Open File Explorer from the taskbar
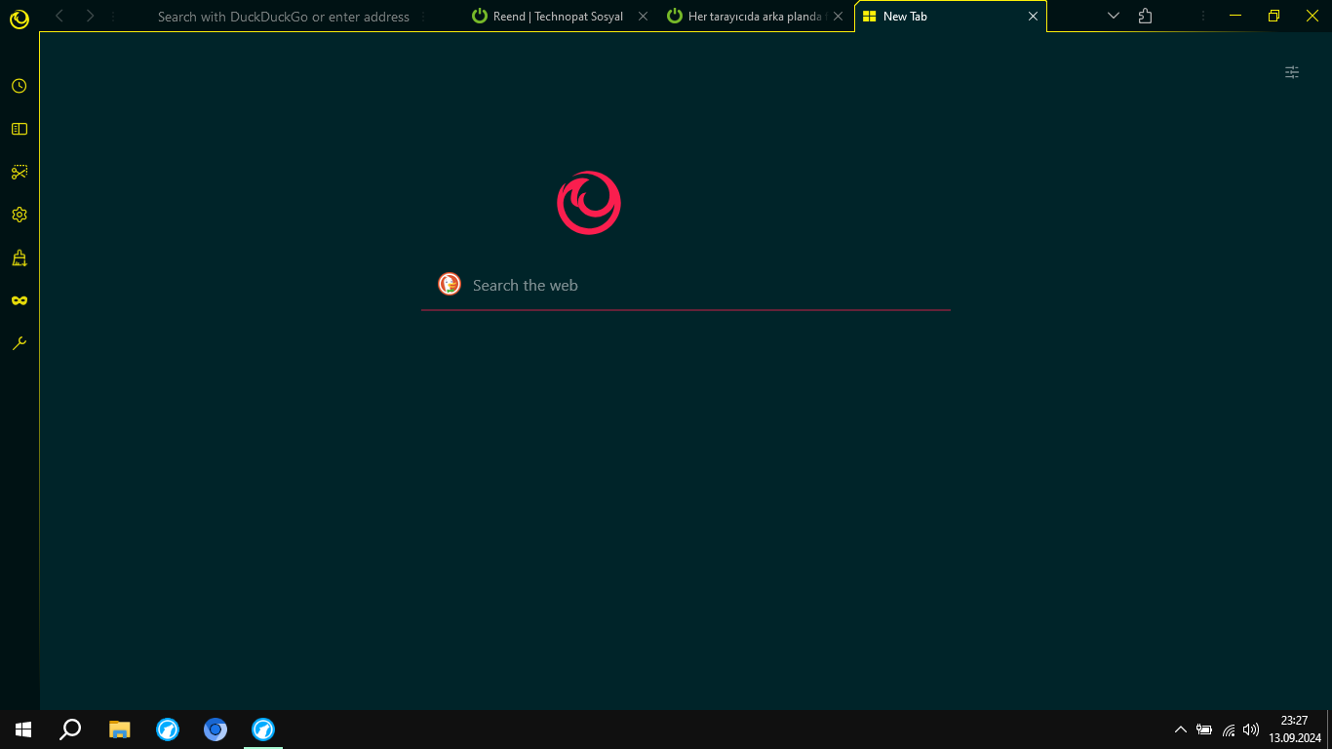1332x749 pixels. [x=119, y=729]
